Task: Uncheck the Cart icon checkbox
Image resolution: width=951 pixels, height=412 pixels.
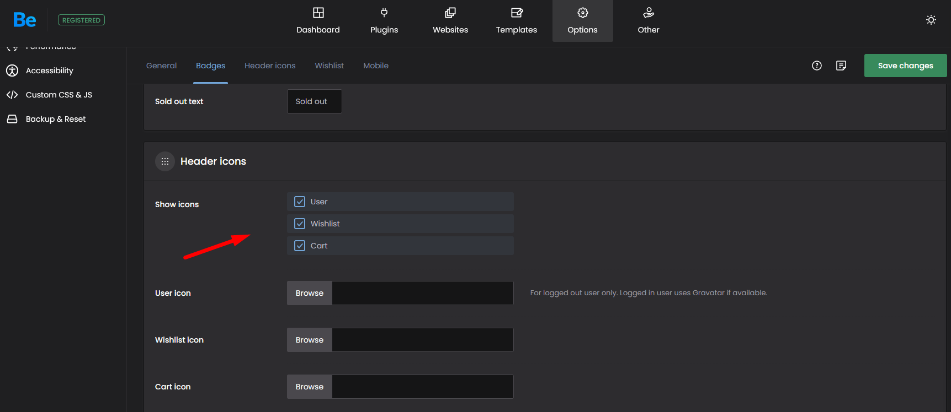Action: click(x=300, y=246)
